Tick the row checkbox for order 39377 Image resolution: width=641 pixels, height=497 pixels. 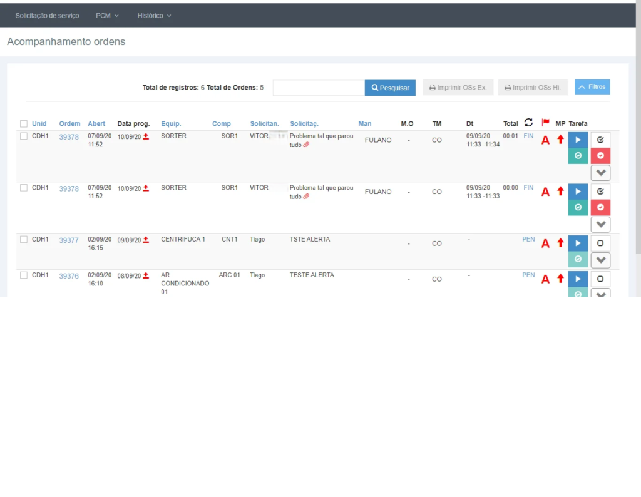24,240
